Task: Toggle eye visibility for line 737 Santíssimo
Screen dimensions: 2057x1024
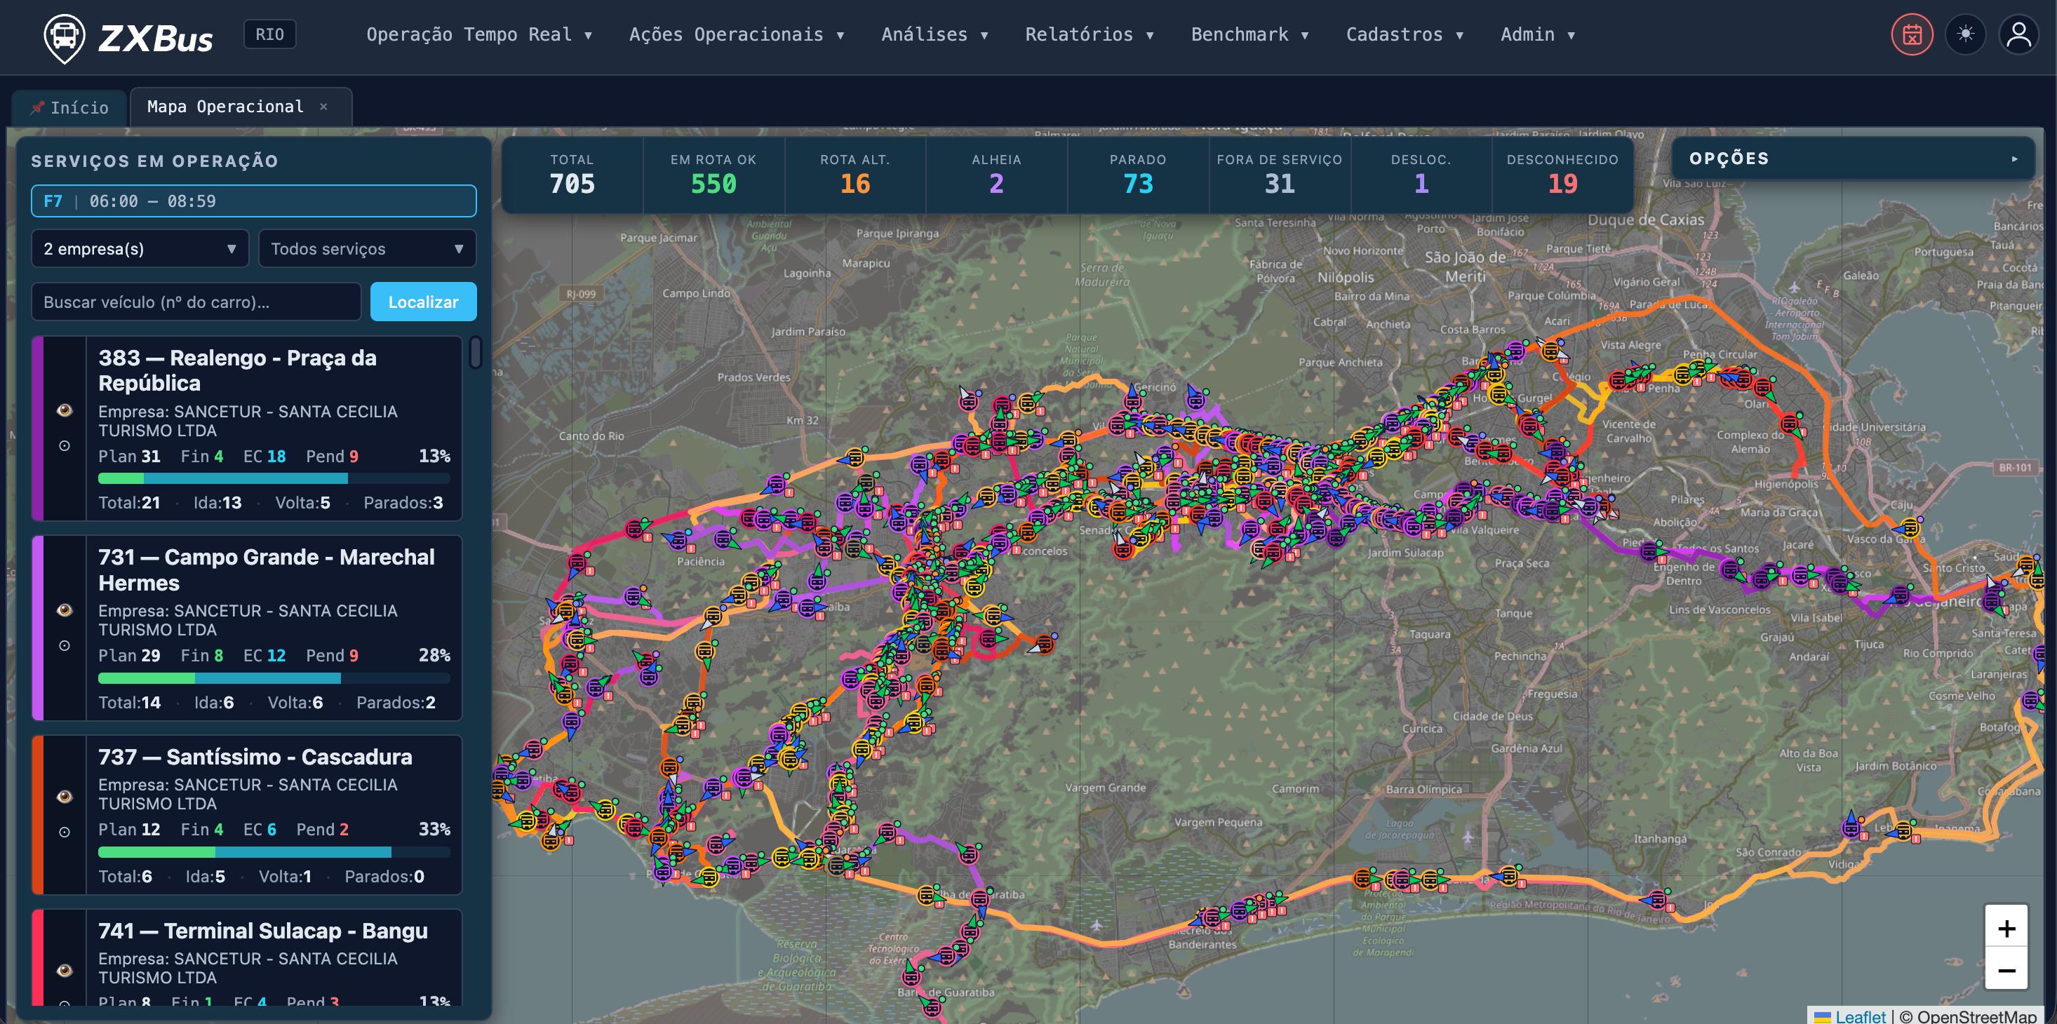Action: [x=65, y=797]
